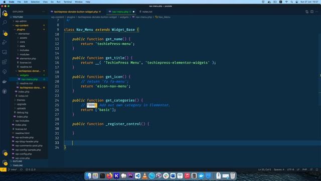Open the Explorer view in activity bar

click(5, 13)
